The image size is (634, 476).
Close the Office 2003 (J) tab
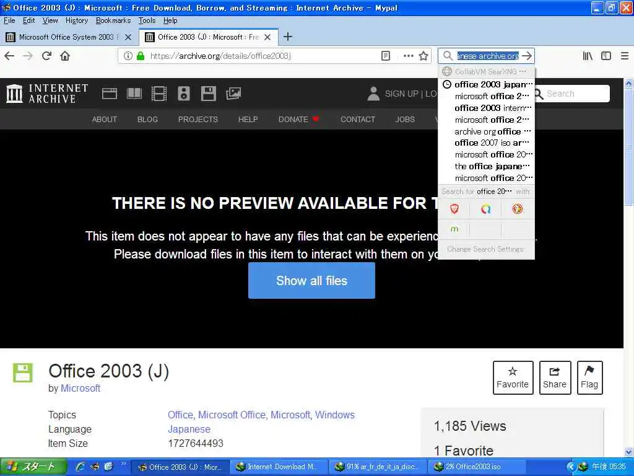[267, 37]
